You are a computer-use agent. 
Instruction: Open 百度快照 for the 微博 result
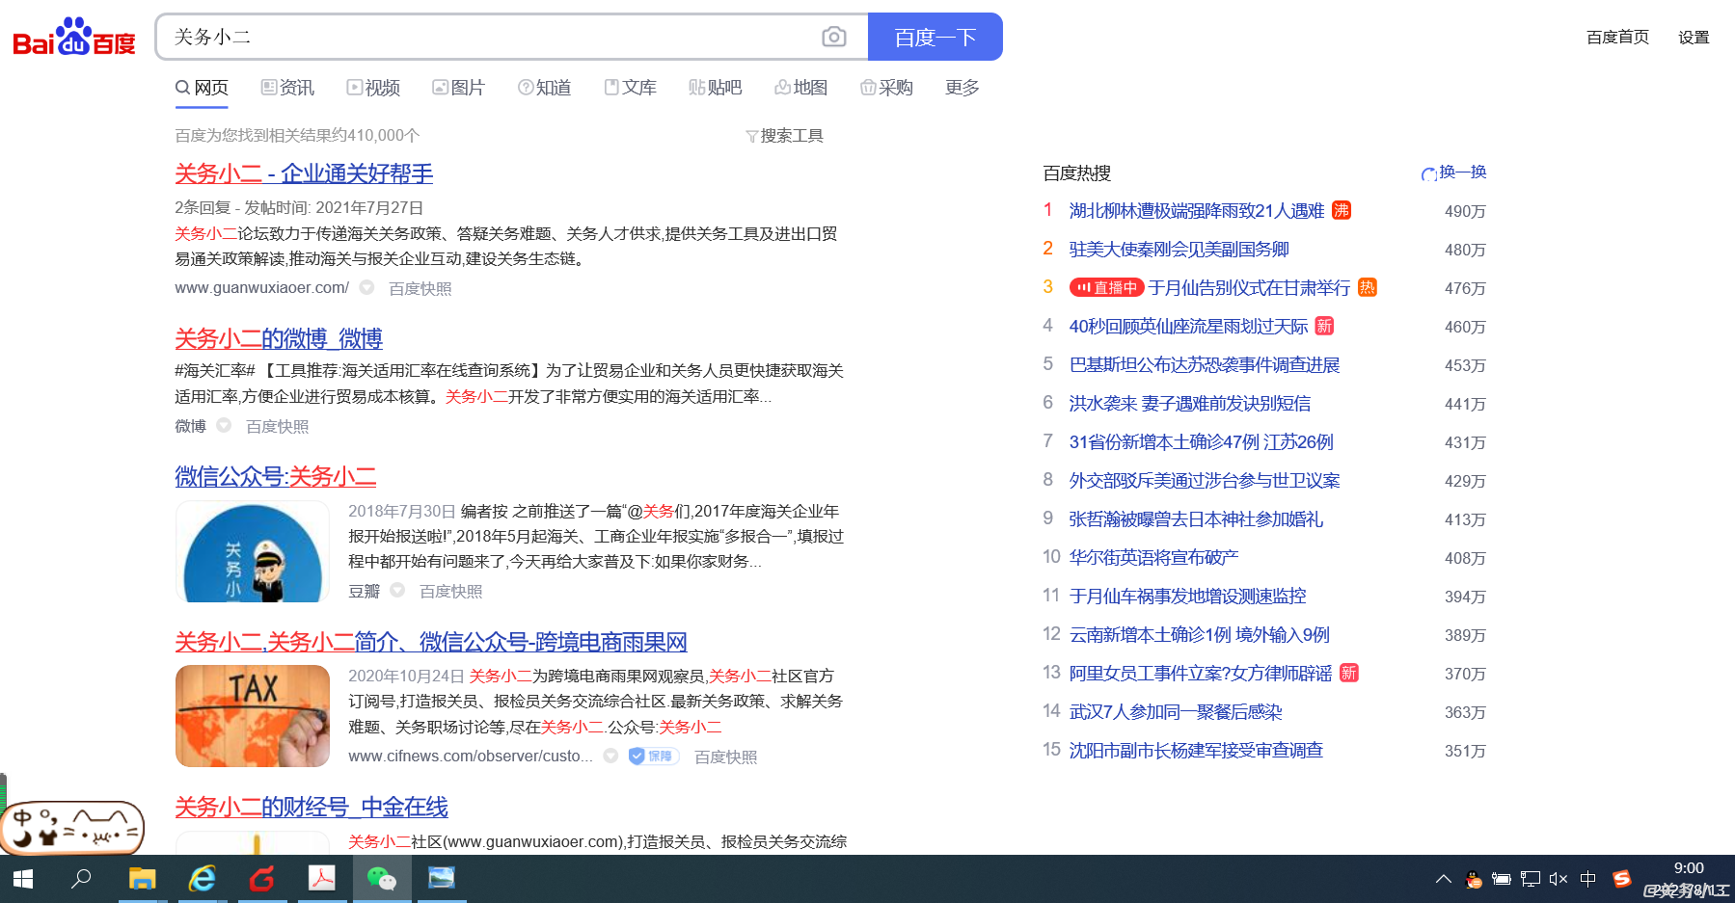tap(277, 426)
